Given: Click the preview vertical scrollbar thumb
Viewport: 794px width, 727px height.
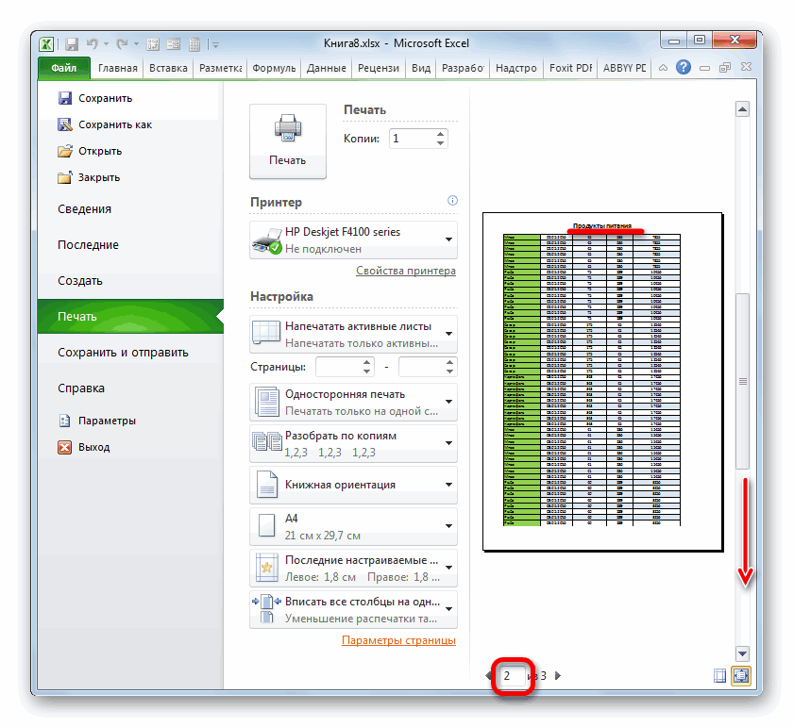Looking at the screenshot, I should tap(742, 381).
